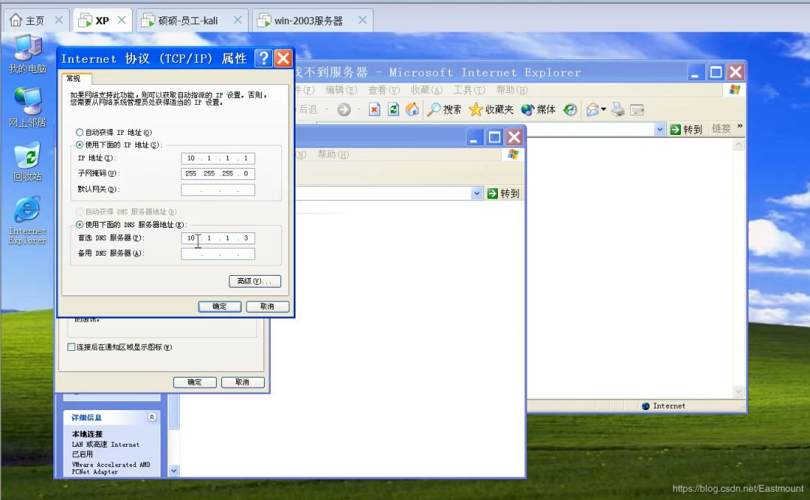Open the Search (搜索) toolbar button

coord(444,109)
